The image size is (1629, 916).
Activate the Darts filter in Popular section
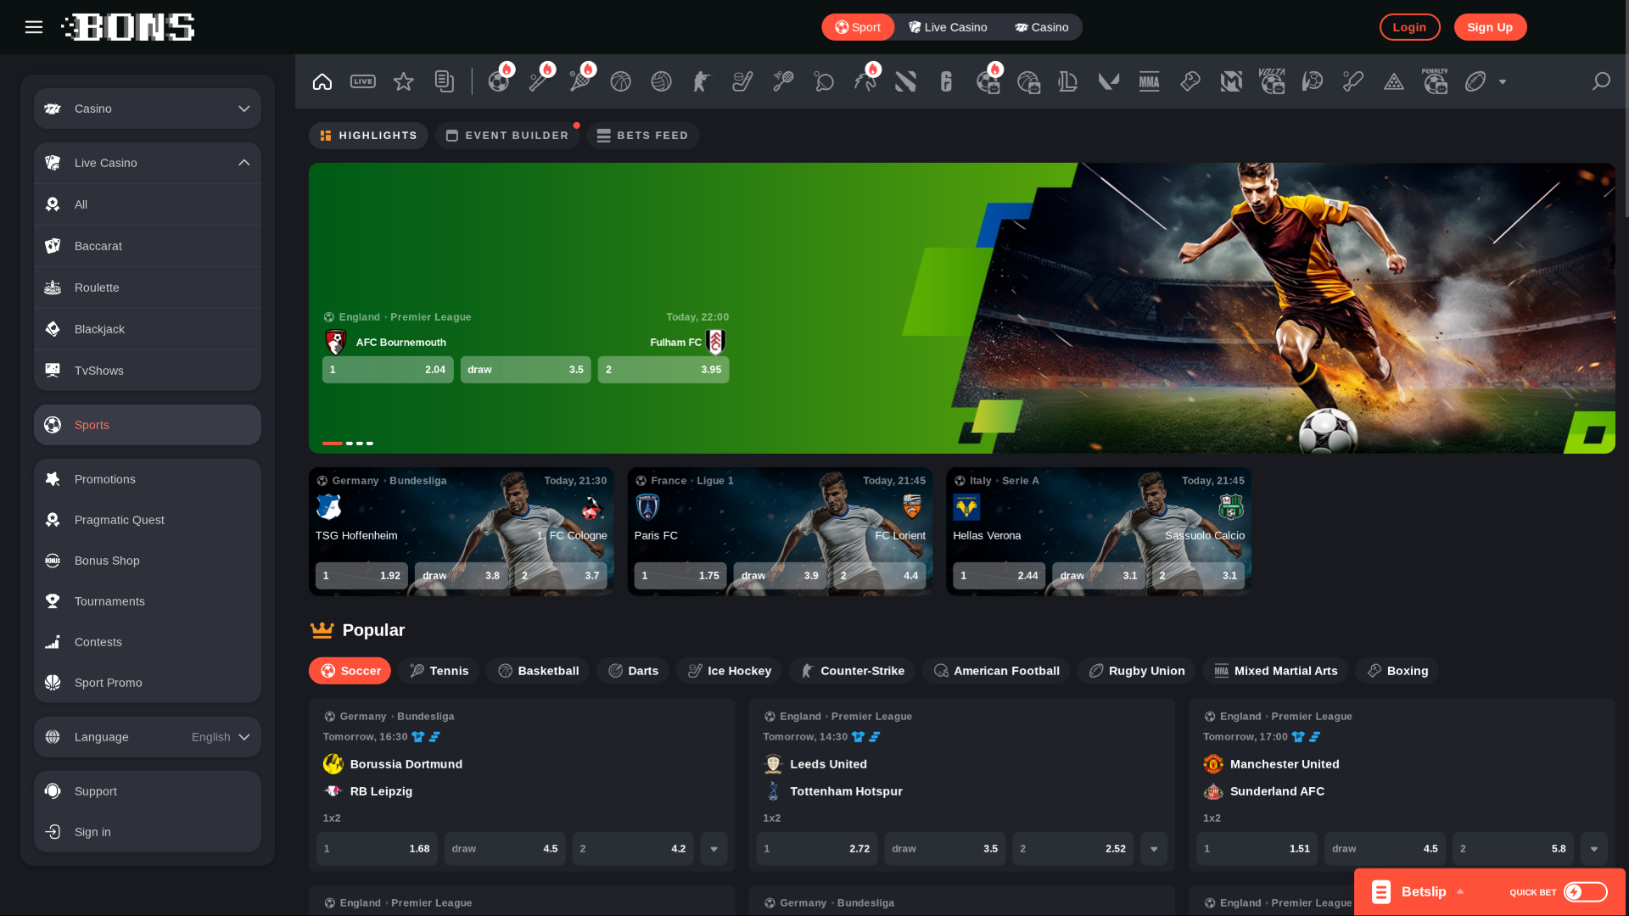click(632, 670)
